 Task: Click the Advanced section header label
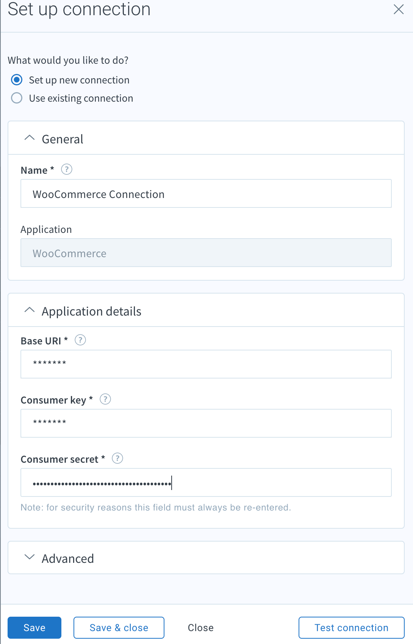pos(68,559)
